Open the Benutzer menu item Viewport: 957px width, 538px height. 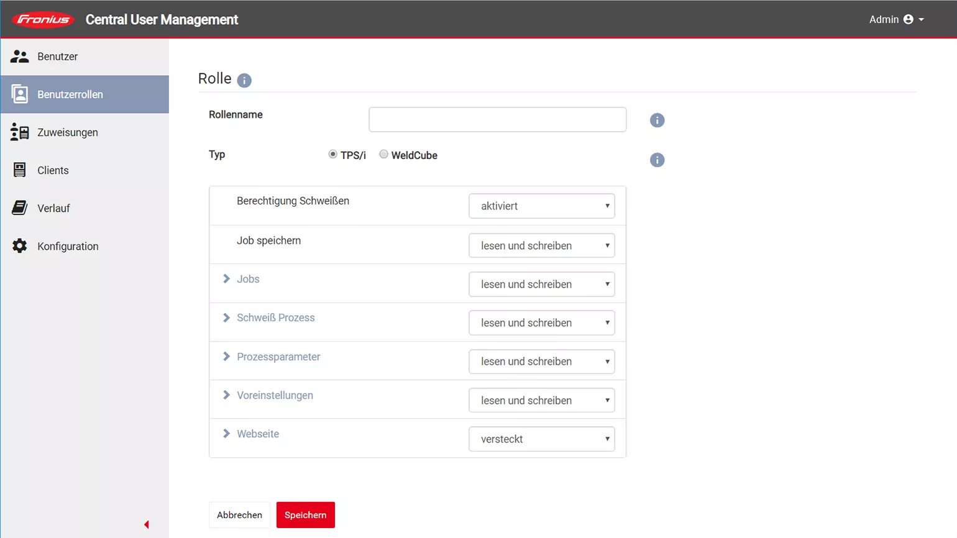57,57
